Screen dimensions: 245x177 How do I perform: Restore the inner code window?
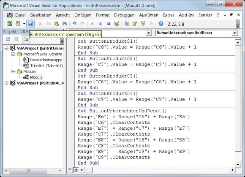tap(231, 15)
